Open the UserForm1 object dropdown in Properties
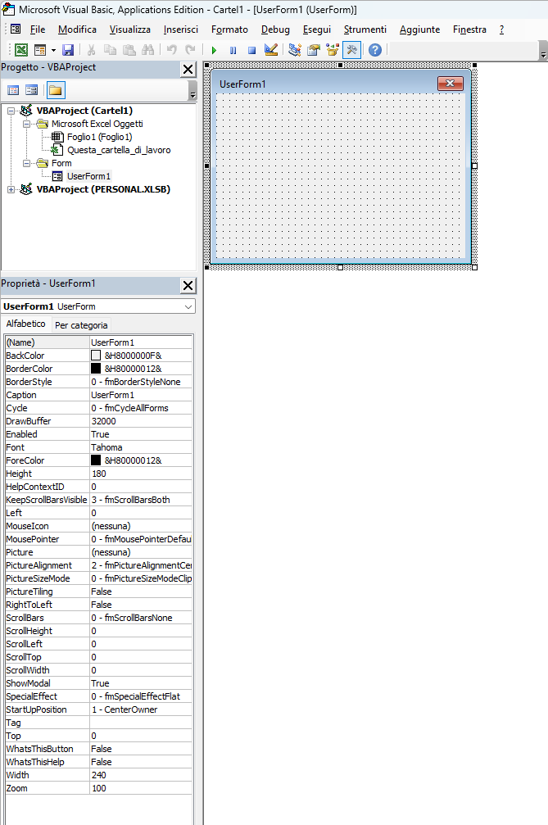This screenshot has height=825, width=548. 188,306
